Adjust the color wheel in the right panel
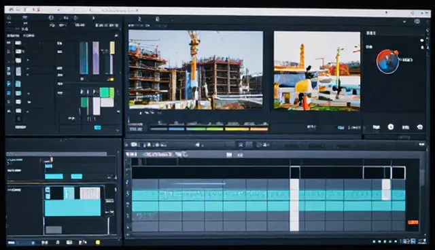435x250 pixels. click(387, 62)
